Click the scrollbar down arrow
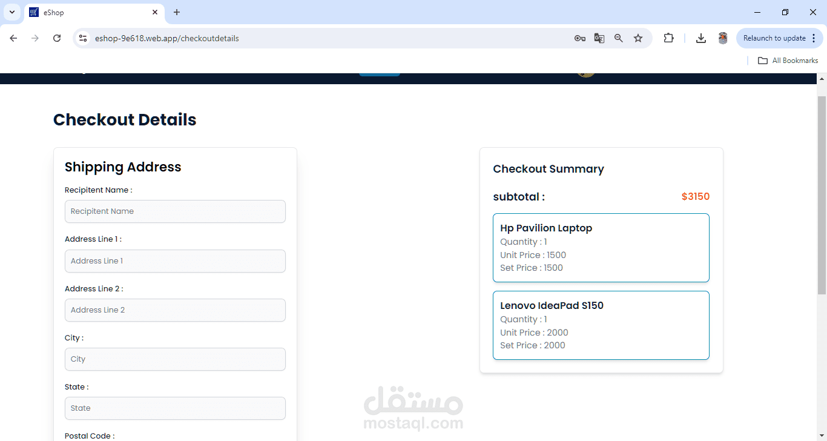Image resolution: width=827 pixels, height=441 pixels. (822, 436)
